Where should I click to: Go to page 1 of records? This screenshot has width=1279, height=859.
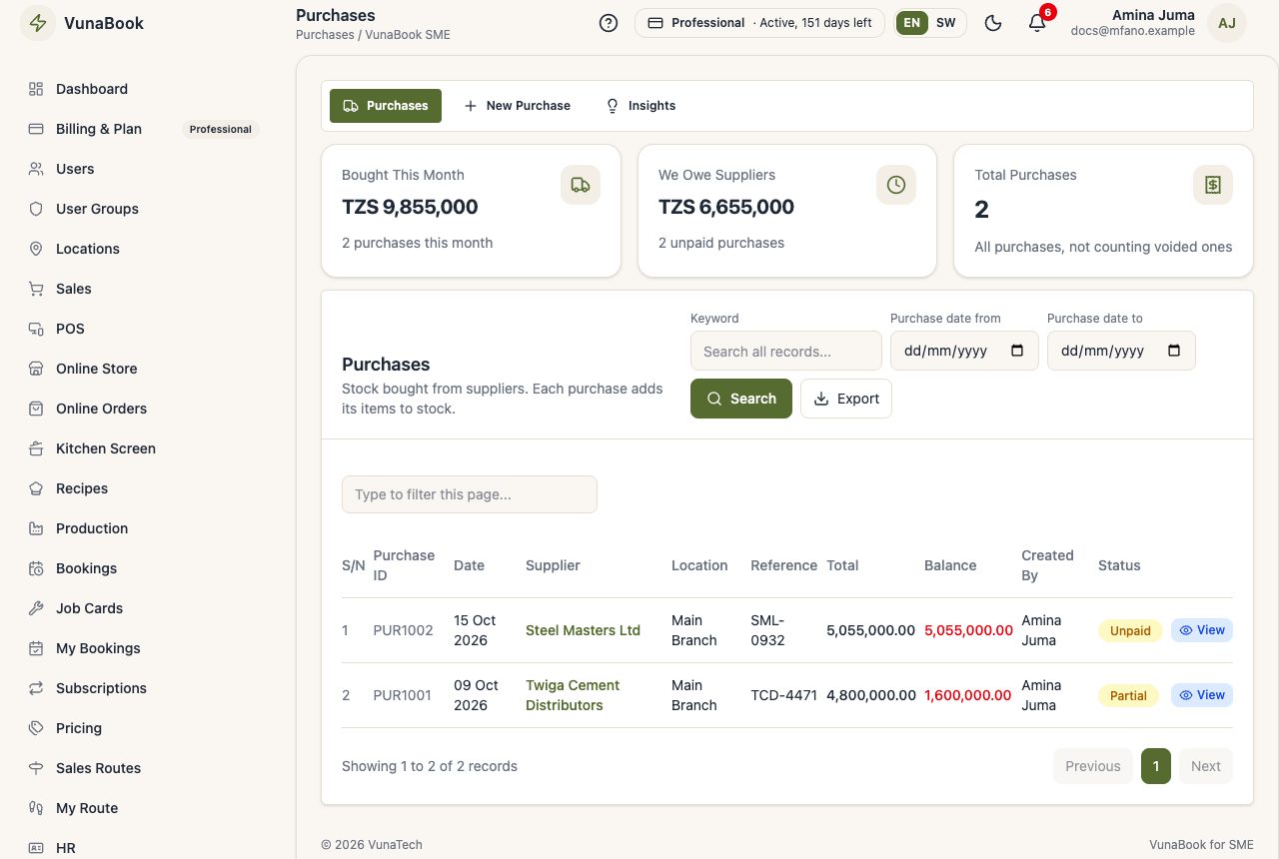[1156, 766]
